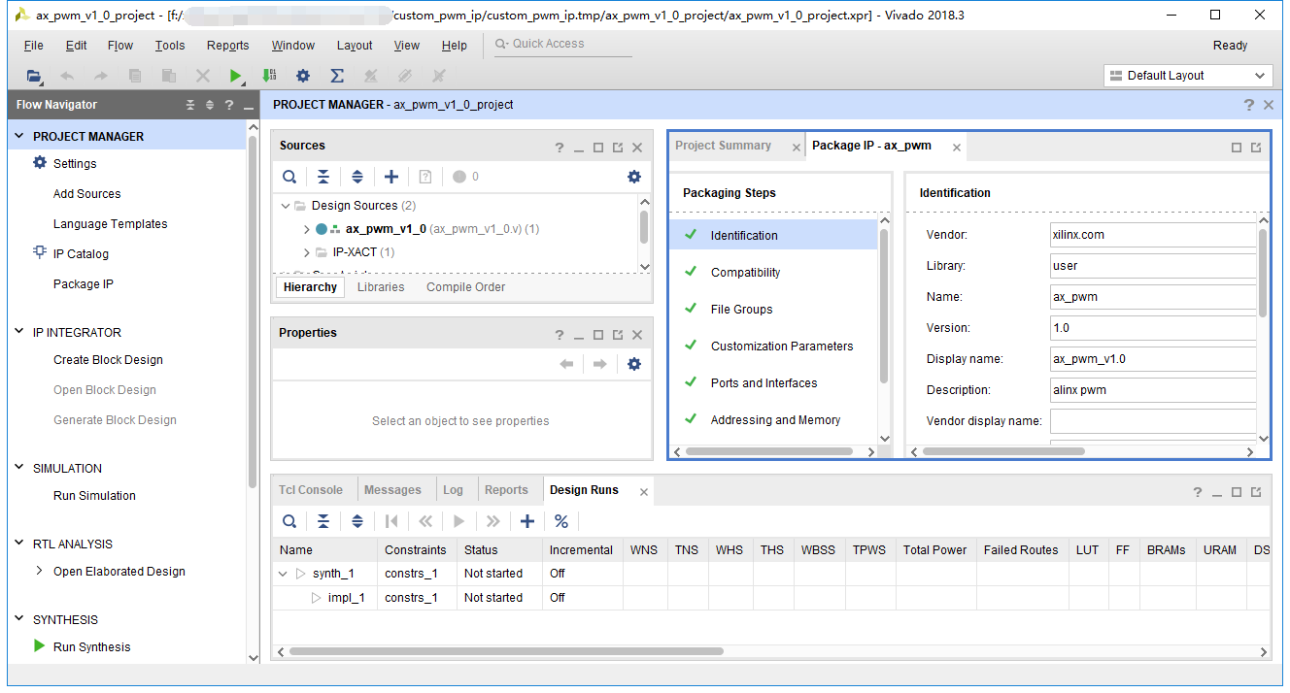The height and width of the screenshot is (693, 1290).
Task: Float the Sources panel
Action: tap(618, 148)
